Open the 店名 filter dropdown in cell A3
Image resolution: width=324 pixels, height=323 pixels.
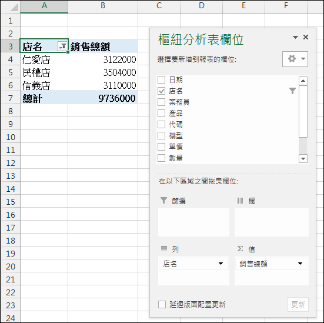pyautogui.click(x=62, y=46)
